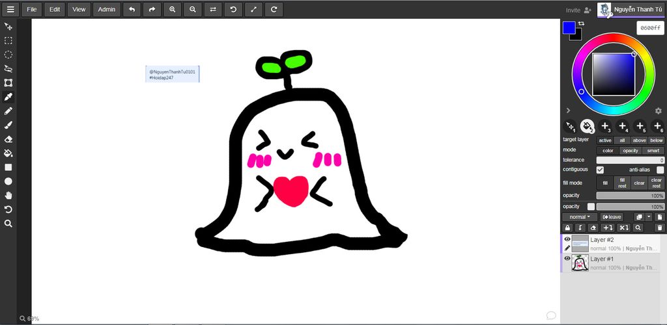Open the Nguyễn Thanh Tú user profile
The image size is (667, 325).
click(631, 9)
